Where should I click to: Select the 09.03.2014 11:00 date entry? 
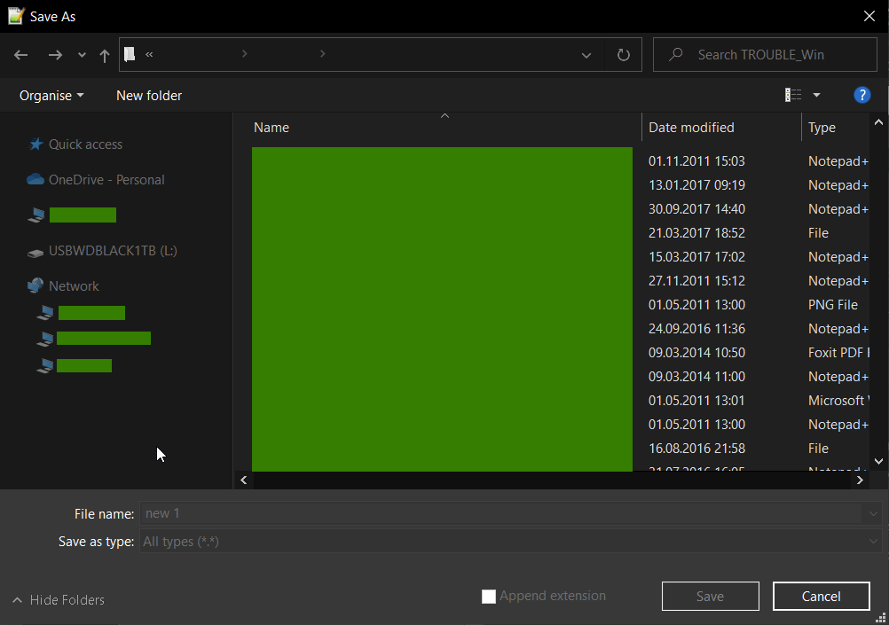[696, 376]
